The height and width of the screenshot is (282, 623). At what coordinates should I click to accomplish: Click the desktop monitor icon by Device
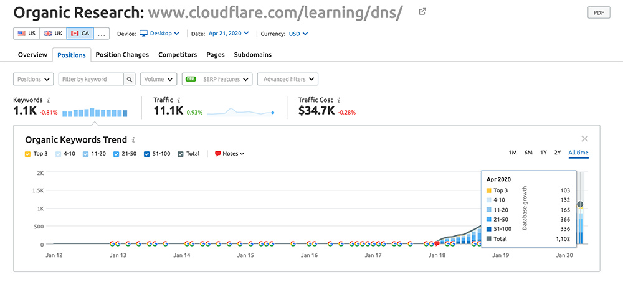click(x=143, y=34)
